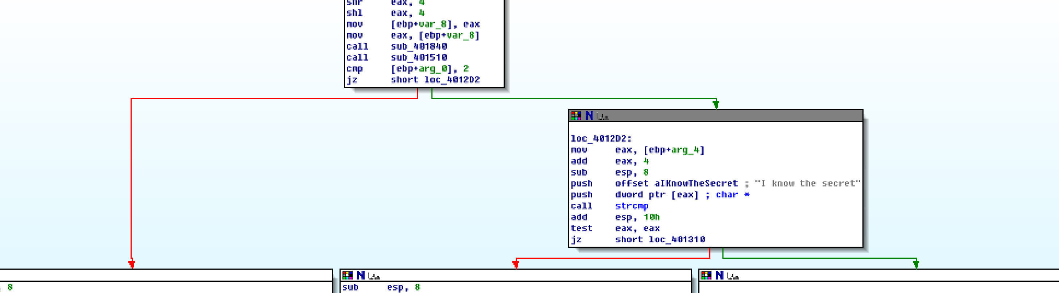This screenshot has width=1059, height=293.
Task: Click arg_4 in mov eax, [ebp+arg_4]
Action: 685,150
